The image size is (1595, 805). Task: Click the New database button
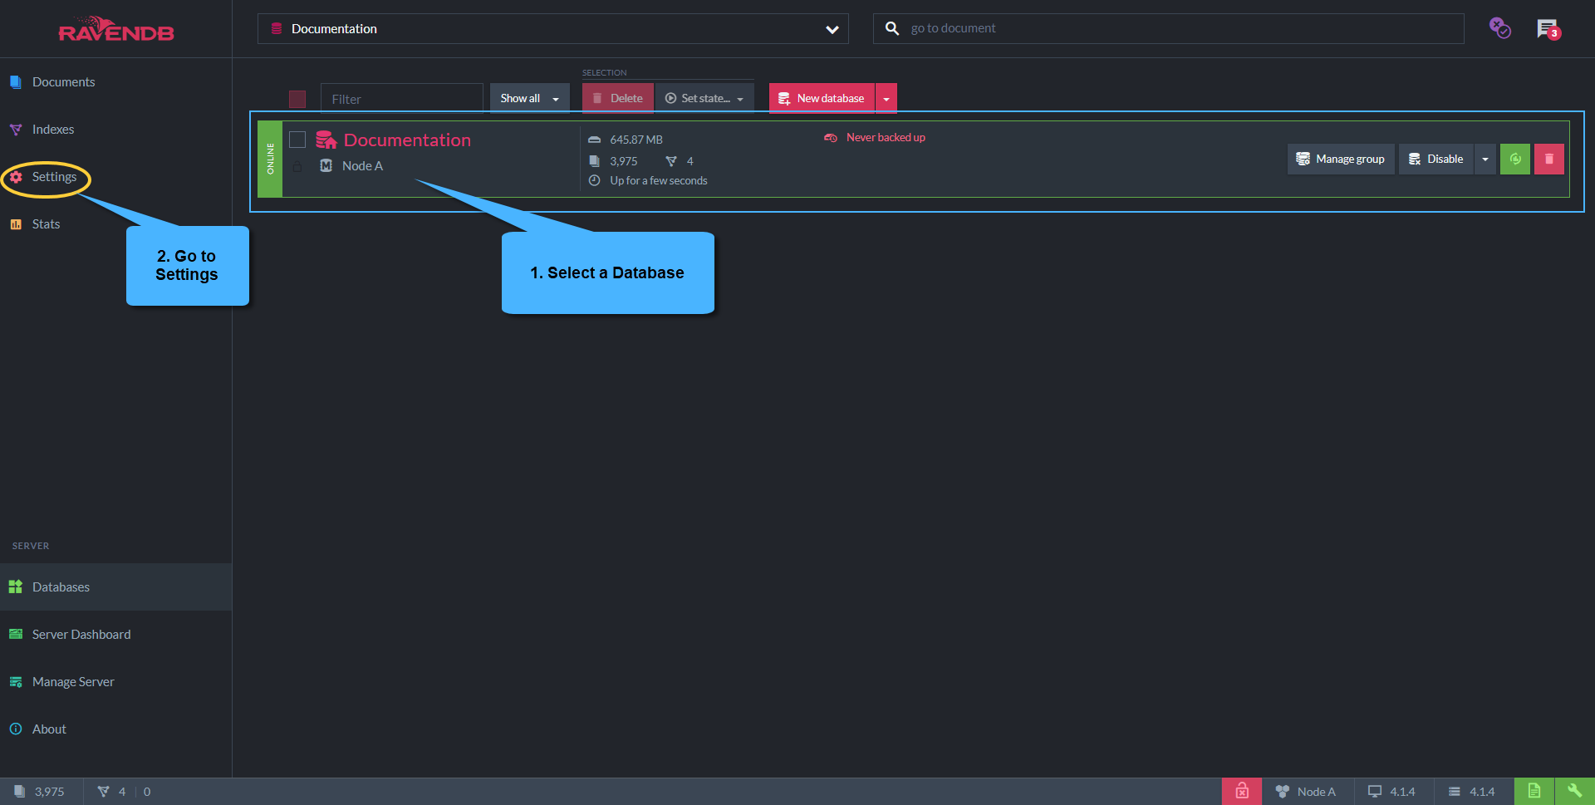coord(822,98)
